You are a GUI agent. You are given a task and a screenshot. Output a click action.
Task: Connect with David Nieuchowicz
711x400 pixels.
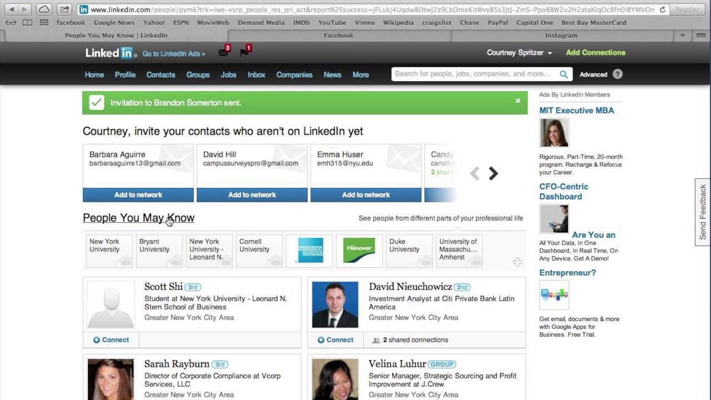[x=336, y=340]
